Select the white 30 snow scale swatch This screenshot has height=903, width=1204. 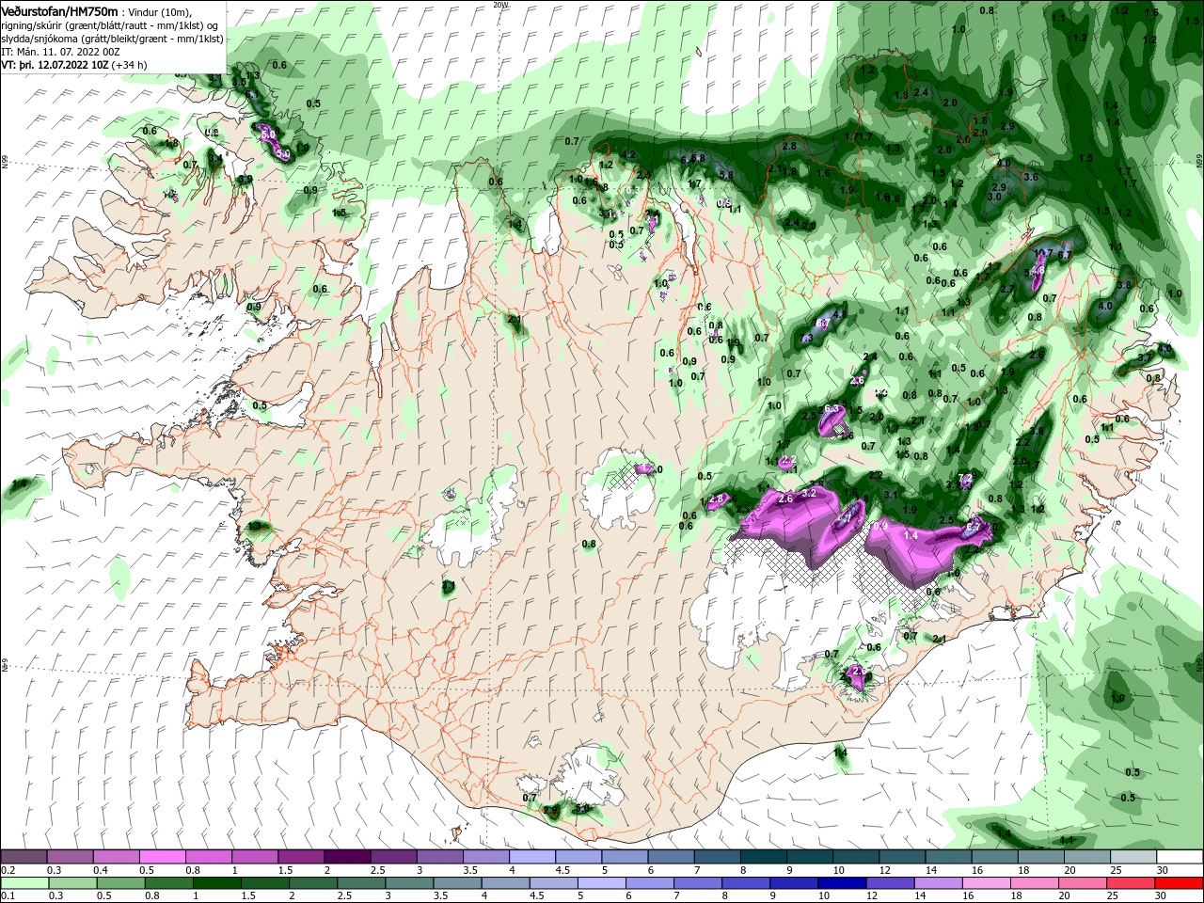1180,857
